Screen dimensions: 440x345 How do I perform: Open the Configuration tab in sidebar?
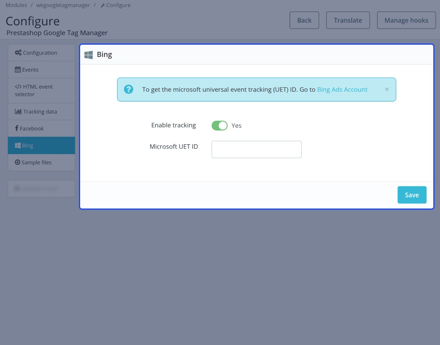tap(41, 53)
